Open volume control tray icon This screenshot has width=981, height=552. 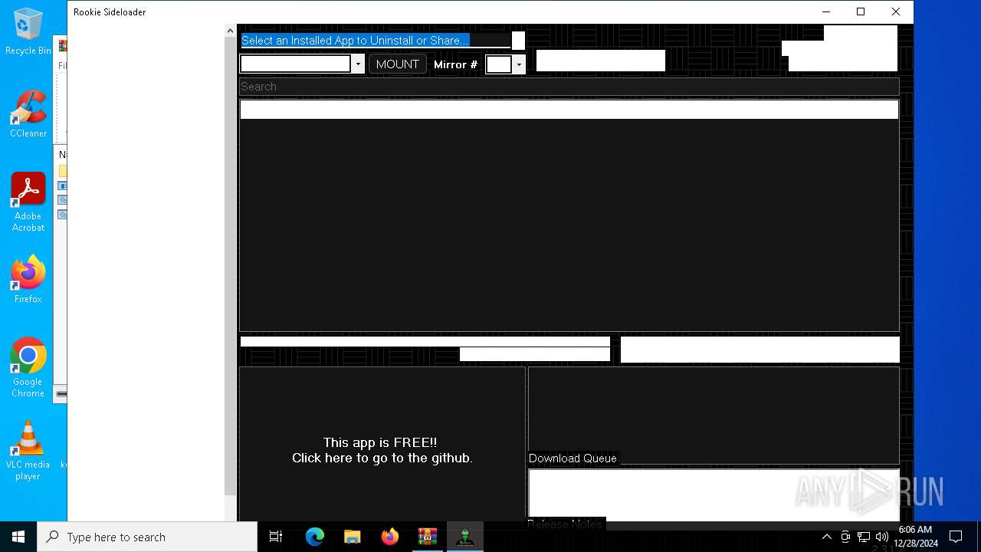click(882, 537)
